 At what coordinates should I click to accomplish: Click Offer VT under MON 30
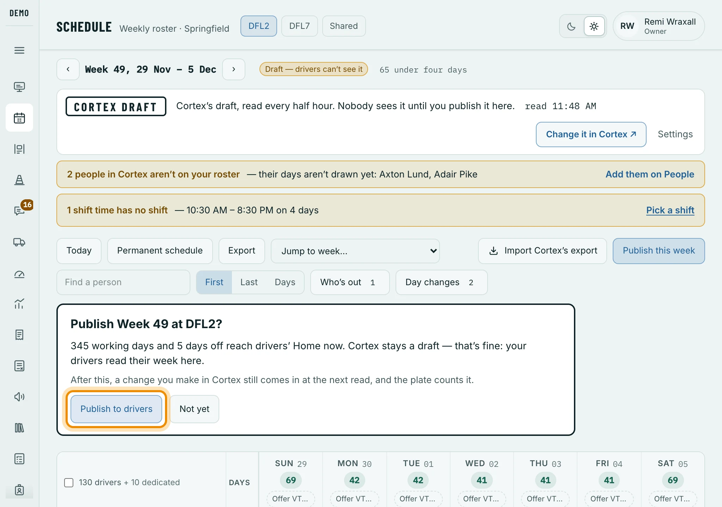[354, 499]
